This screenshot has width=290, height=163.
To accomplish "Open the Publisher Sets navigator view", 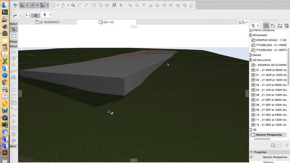I will (x=286, y=26).
